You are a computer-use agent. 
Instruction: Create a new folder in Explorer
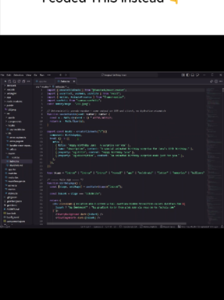tap(14, 81)
